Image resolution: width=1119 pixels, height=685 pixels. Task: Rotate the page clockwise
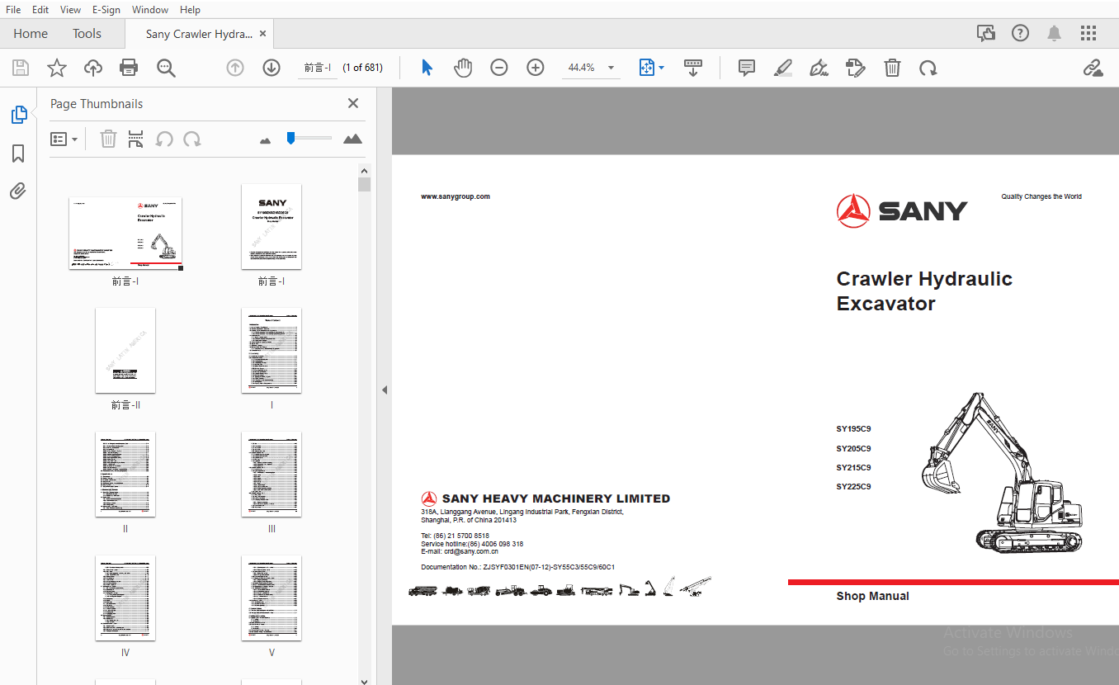[928, 68]
